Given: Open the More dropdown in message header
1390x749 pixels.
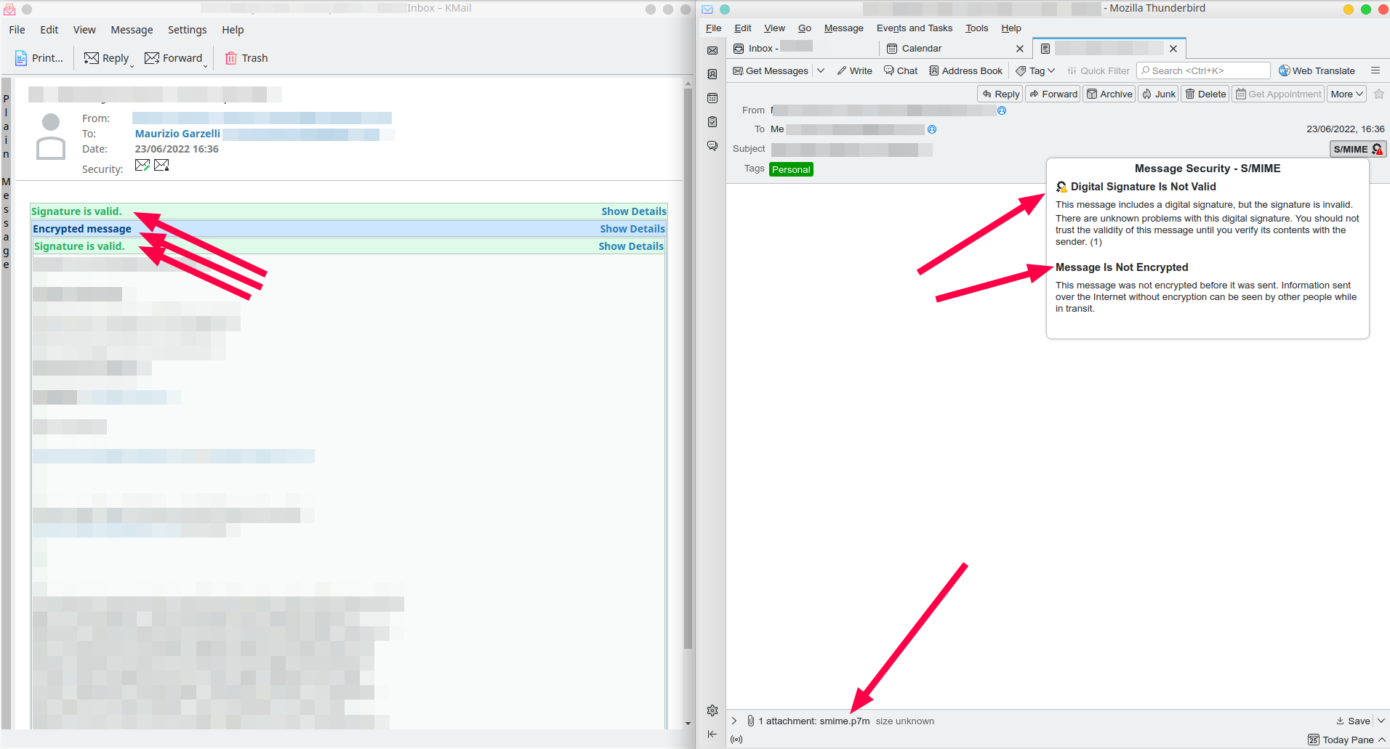Looking at the screenshot, I should point(1347,94).
